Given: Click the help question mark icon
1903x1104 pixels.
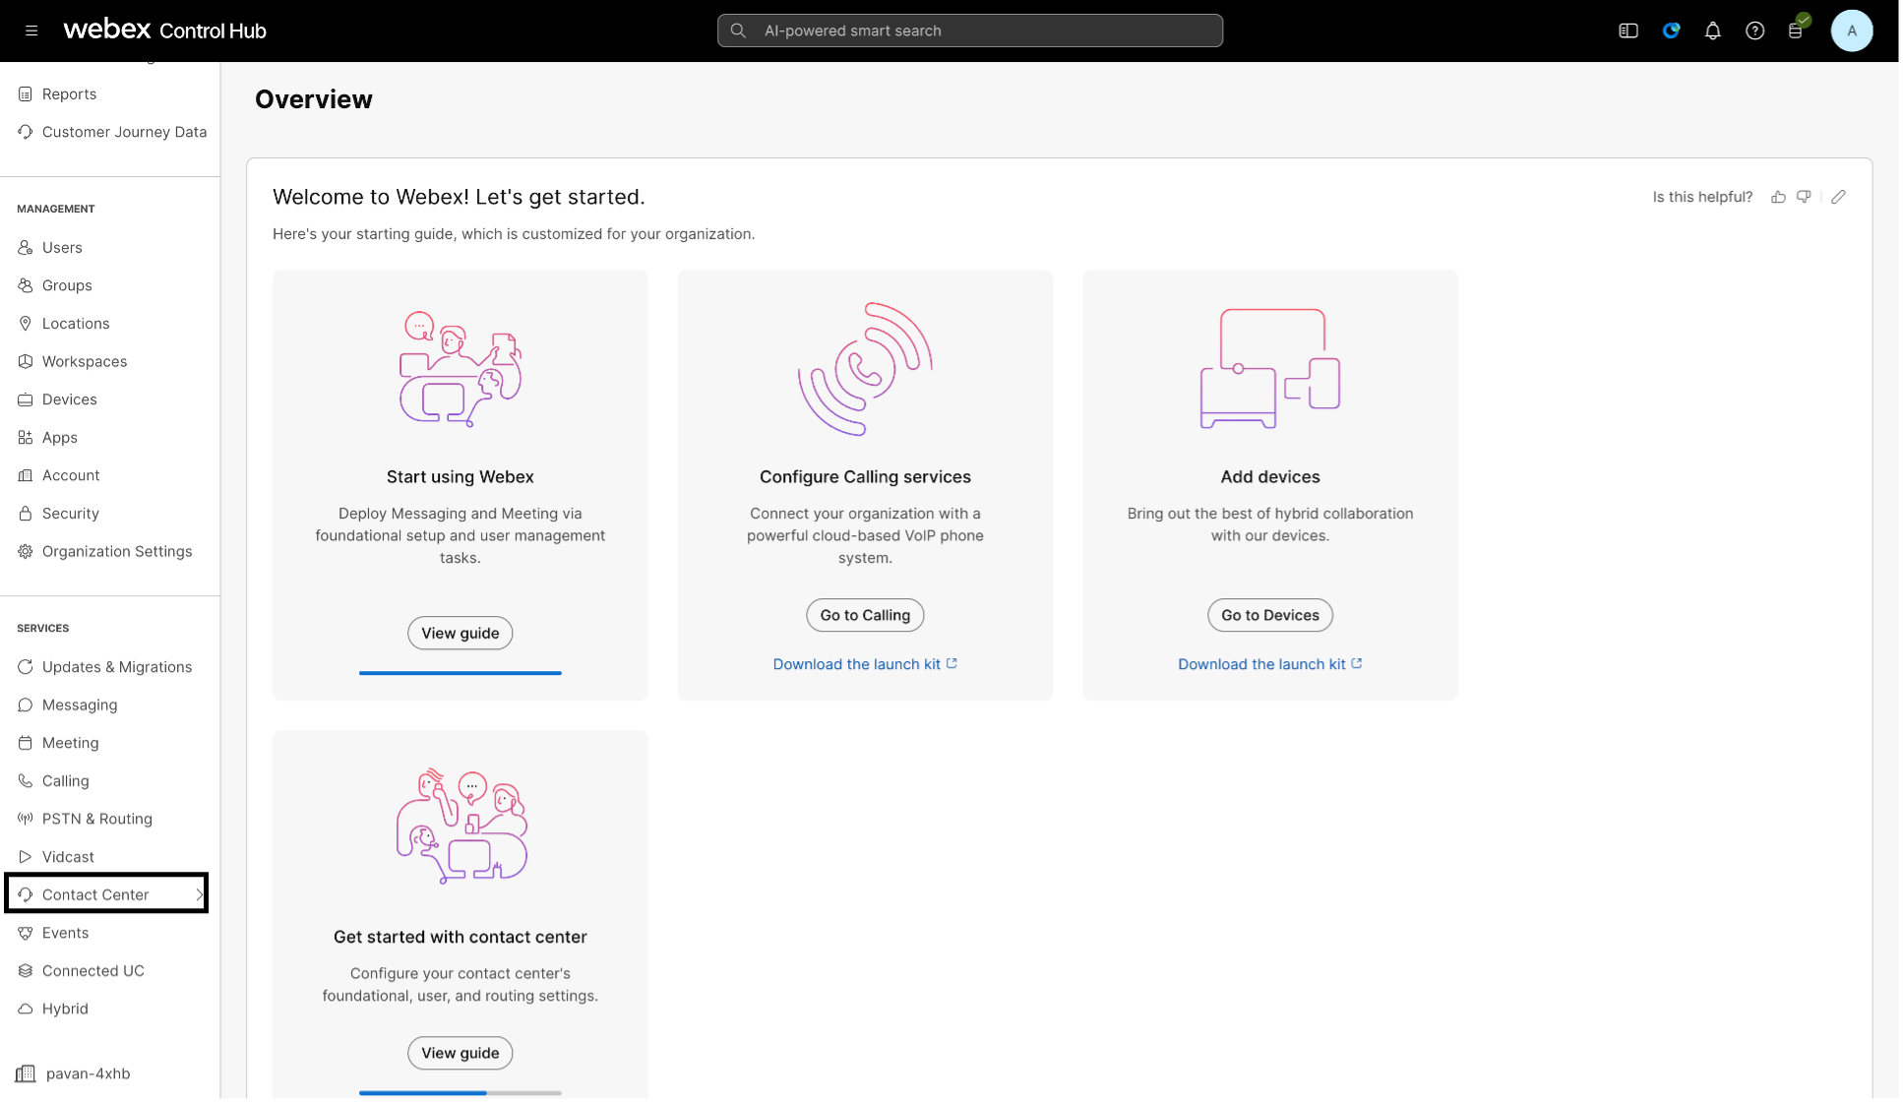Looking at the screenshot, I should coord(1754,31).
